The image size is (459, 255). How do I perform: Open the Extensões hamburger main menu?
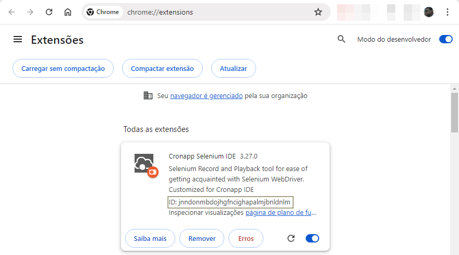coord(18,39)
